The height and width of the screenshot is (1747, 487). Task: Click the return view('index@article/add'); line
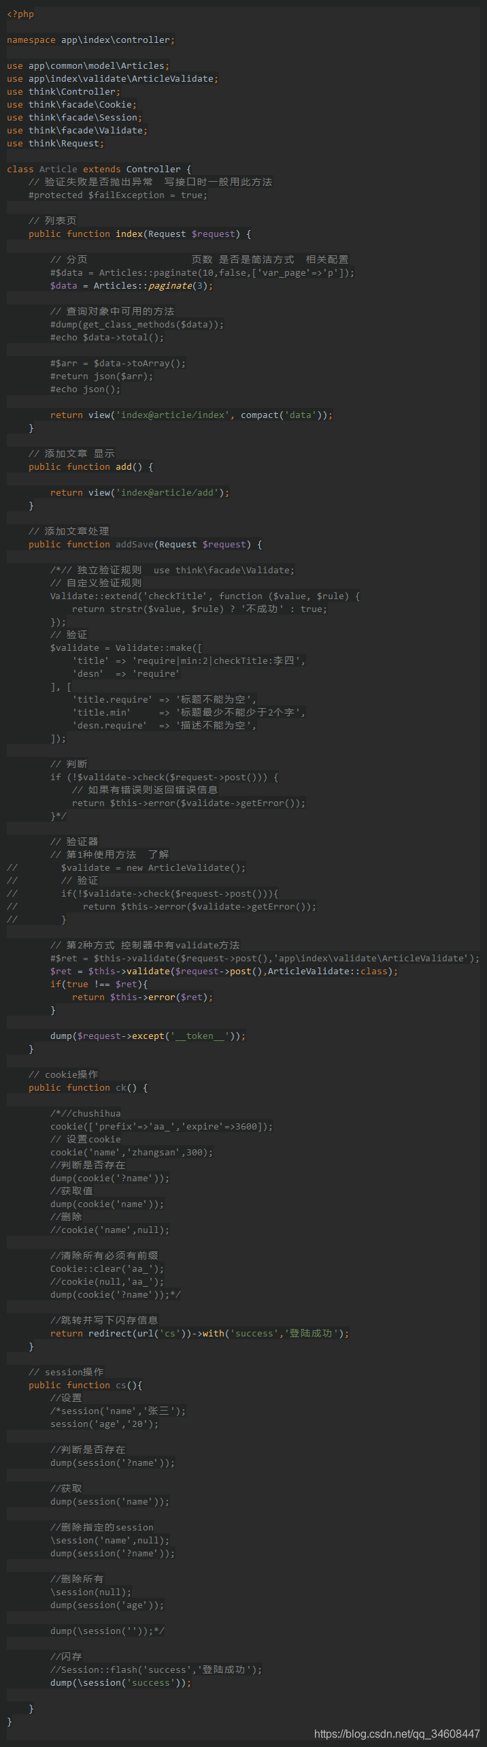tap(139, 493)
